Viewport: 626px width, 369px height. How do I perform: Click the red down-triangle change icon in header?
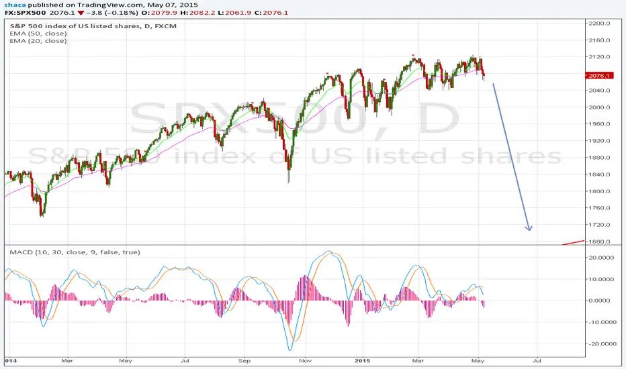pos(81,13)
